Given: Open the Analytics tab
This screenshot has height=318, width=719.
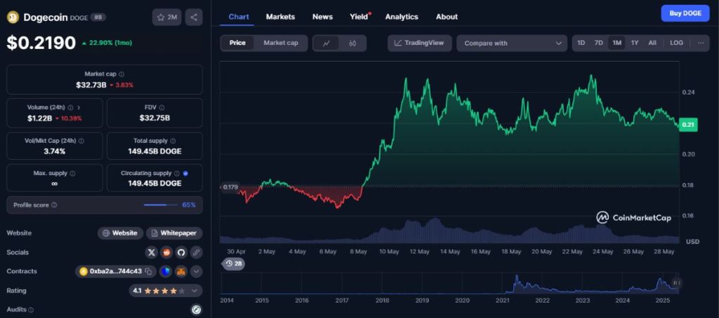Looking at the screenshot, I should 401,17.
